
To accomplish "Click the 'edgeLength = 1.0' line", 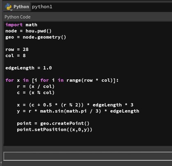I will click(29, 68).
